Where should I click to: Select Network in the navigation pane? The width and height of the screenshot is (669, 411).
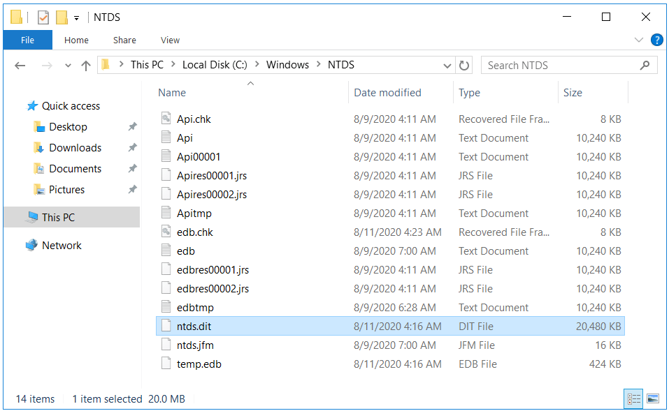pyautogui.click(x=62, y=246)
